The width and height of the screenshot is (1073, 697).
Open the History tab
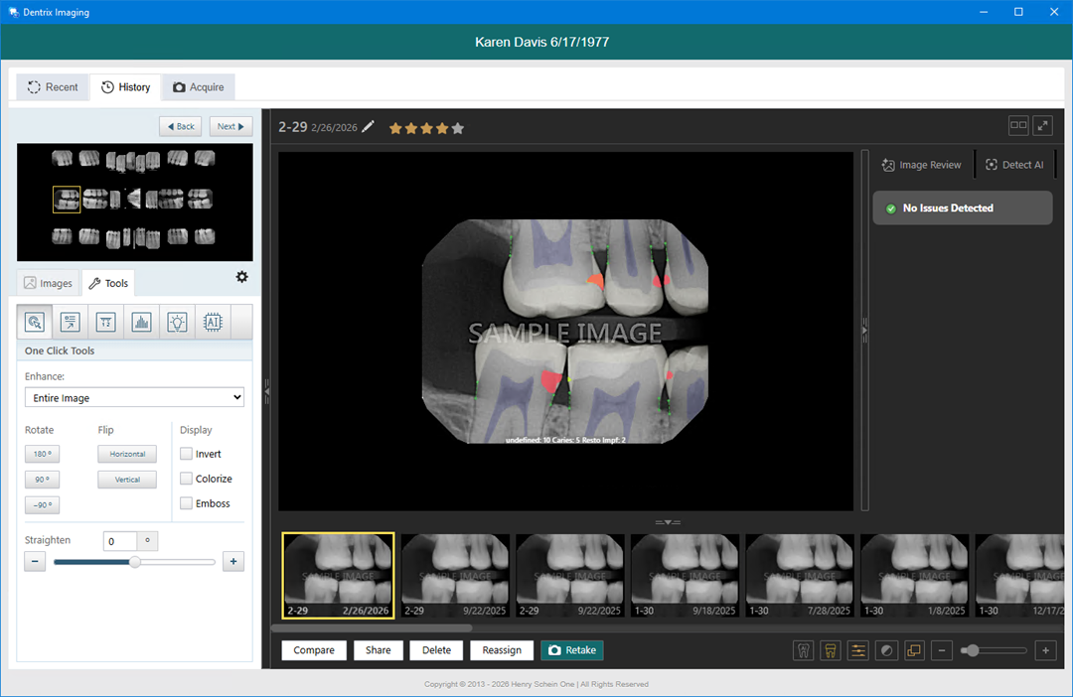point(126,87)
